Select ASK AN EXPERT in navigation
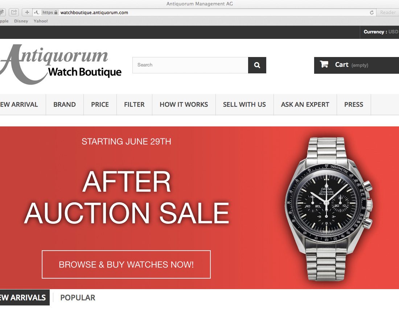 click(x=305, y=105)
